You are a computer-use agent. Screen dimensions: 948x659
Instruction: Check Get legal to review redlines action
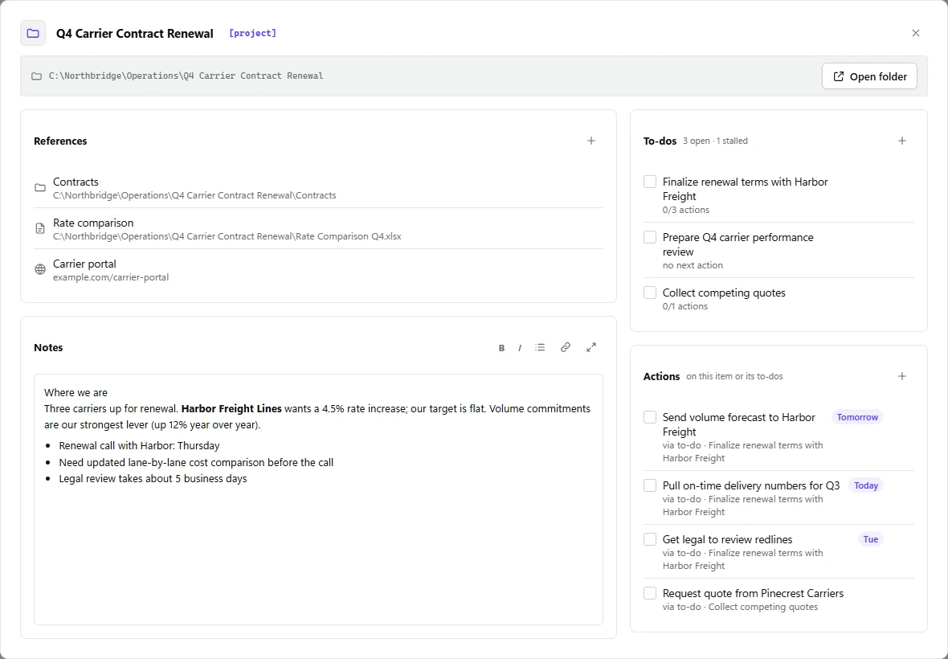(x=650, y=539)
